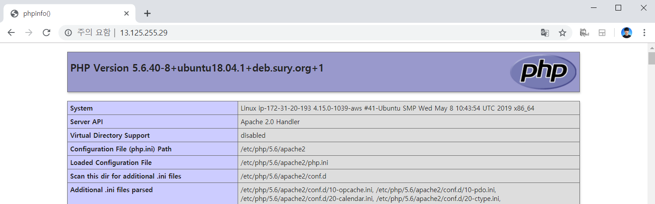Click the PHP logo image
The image size is (655, 204).
click(543, 72)
